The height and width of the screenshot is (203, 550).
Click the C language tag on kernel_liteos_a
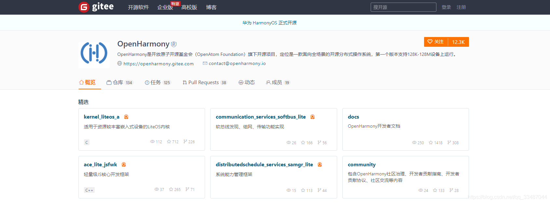[87, 142]
